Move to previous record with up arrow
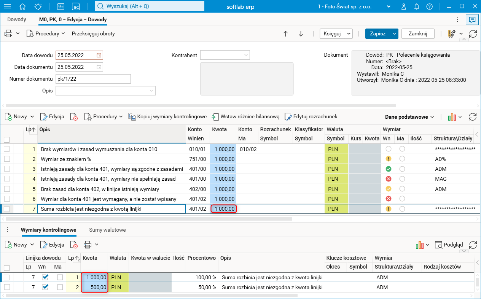Image resolution: width=481 pixels, height=299 pixels. point(285,33)
